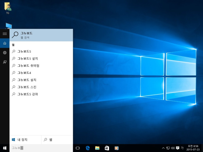
Task: Open the Home icon in search sidebar
Action: pyautogui.click(x=5, y=43)
